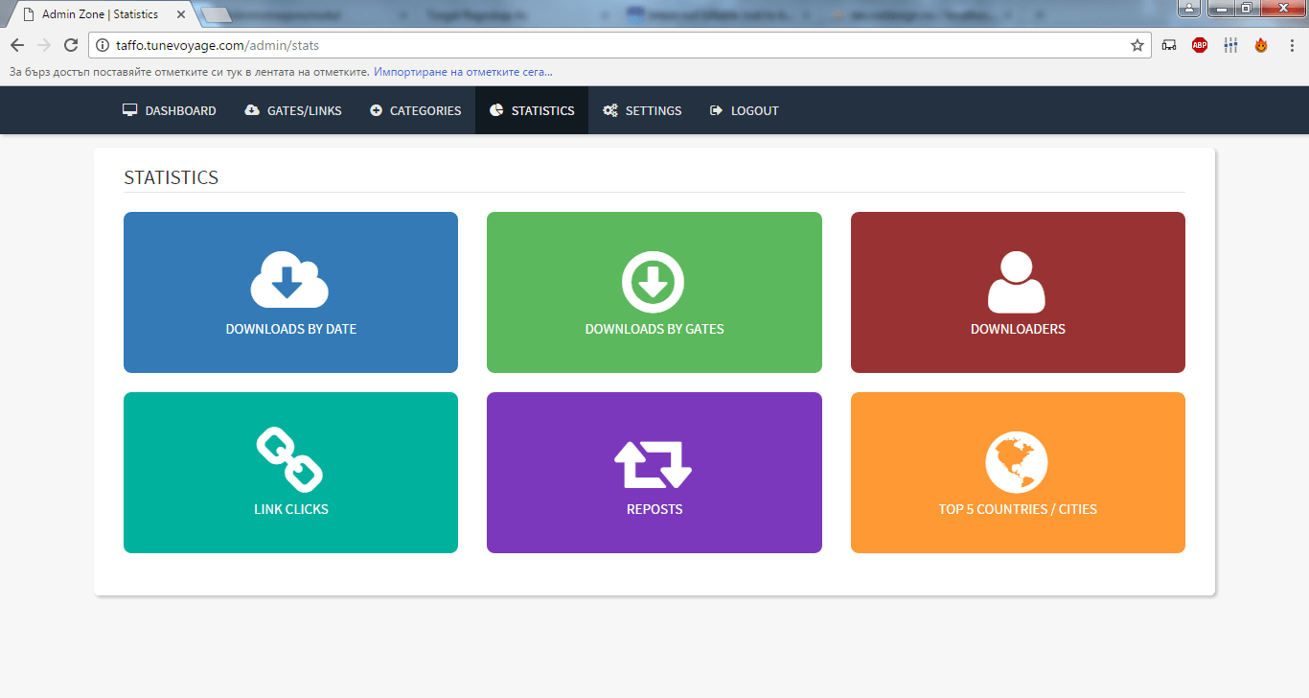Click the Settings gears icon
This screenshot has width=1309, height=698.
pos(610,110)
